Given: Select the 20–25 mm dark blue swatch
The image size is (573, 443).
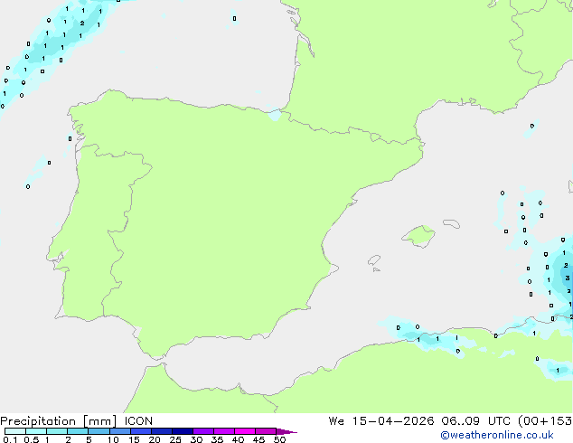Looking at the screenshot, I should point(162,431).
